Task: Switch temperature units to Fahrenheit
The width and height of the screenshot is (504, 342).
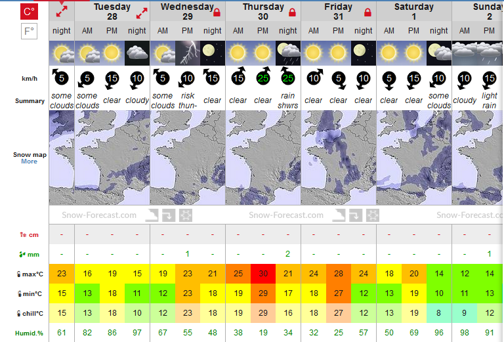Action: click(30, 31)
